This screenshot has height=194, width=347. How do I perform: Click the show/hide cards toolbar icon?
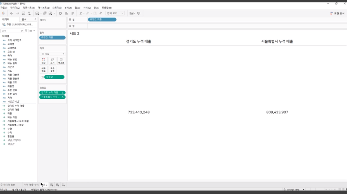(132, 13)
